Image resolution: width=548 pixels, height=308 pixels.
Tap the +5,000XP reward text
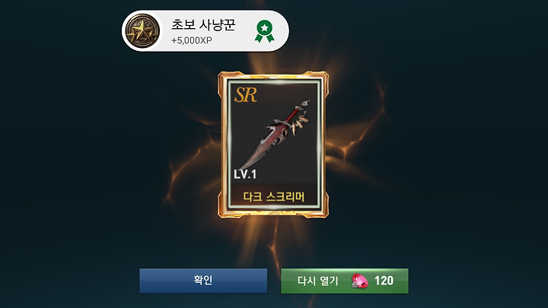coord(192,40)
